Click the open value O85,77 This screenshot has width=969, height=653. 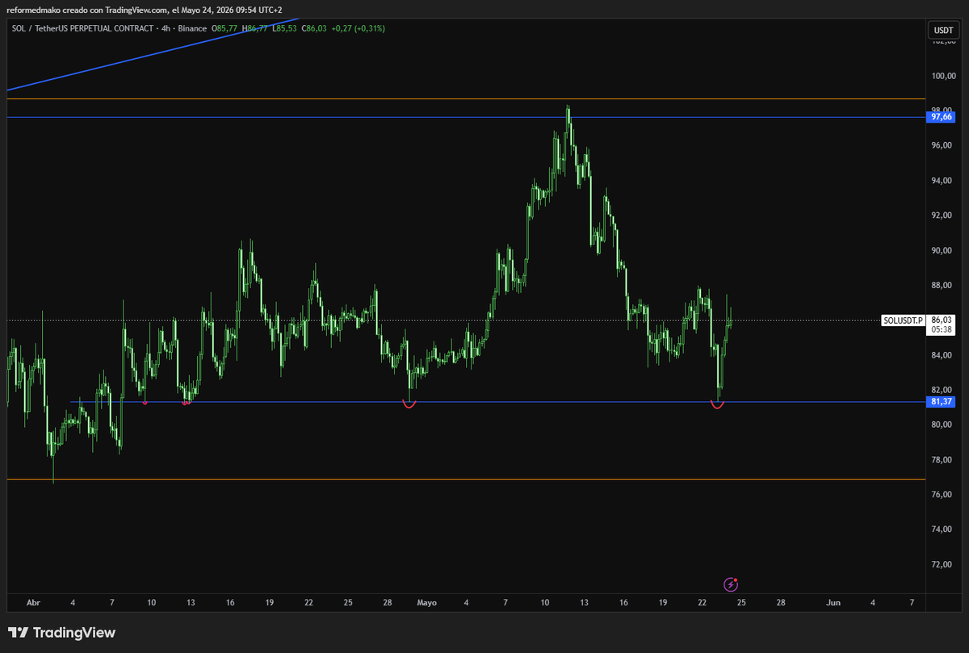(x=226, y=28)
